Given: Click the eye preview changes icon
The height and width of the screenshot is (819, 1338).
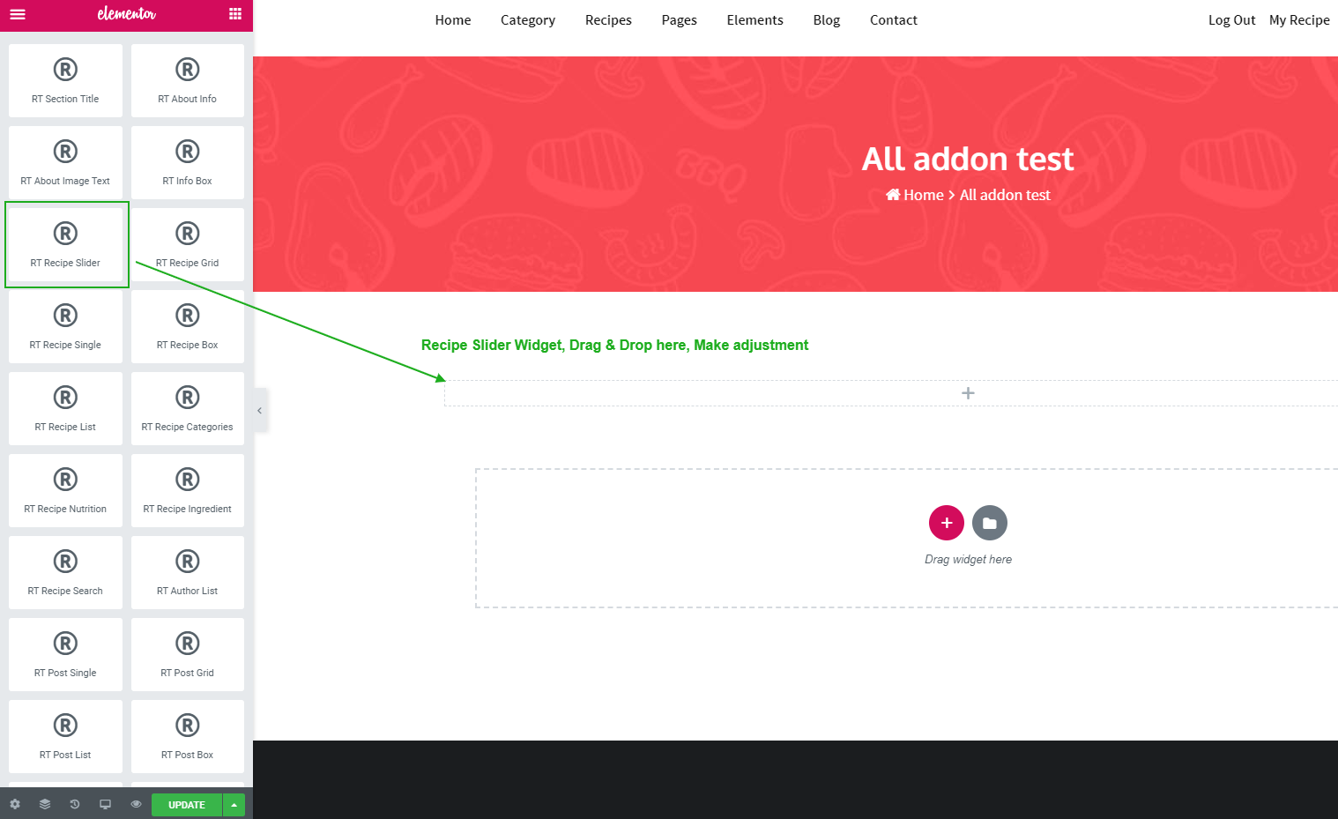Looking at the screenshot, I should tap(136, 804).
